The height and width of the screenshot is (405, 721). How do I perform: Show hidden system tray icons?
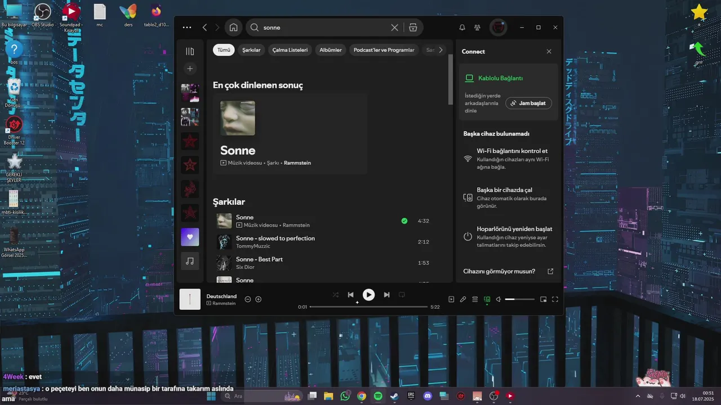tap(638, 396)
